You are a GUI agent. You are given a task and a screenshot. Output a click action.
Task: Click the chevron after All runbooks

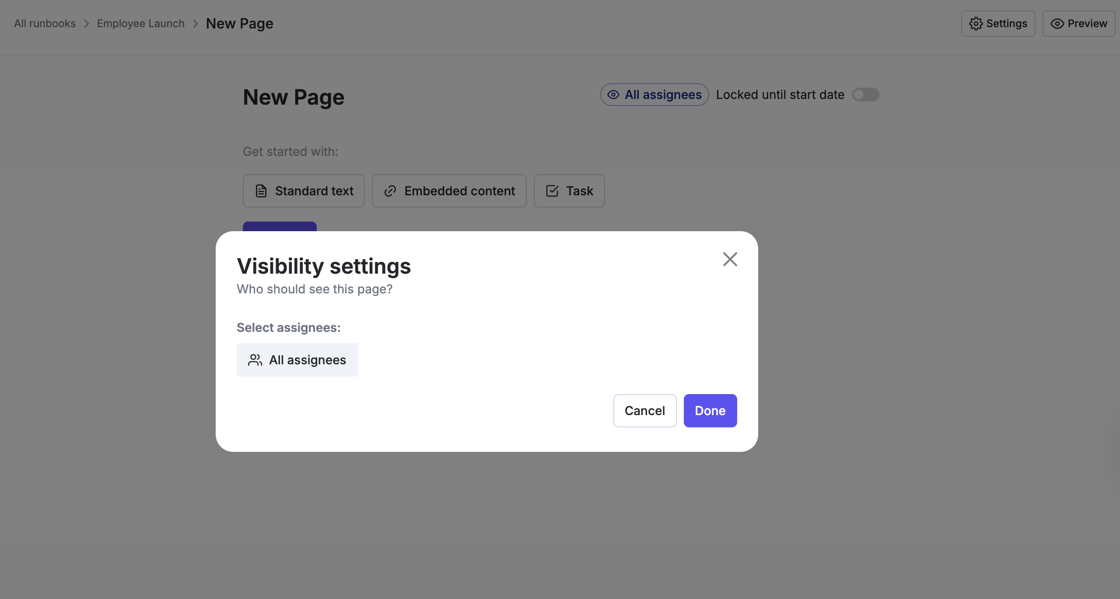coord(87,24)
